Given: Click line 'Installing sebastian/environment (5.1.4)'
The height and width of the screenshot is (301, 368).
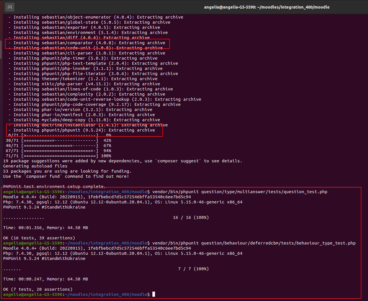Looking at the screenshot, I should pyautogui.click(x=88, y=33).
